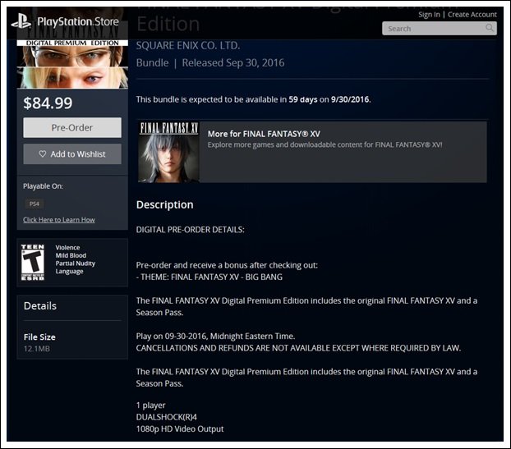The width and height of the screenshot is (511, 449).
Task: Click the search magnifier icon
Action: pos(490,28)
